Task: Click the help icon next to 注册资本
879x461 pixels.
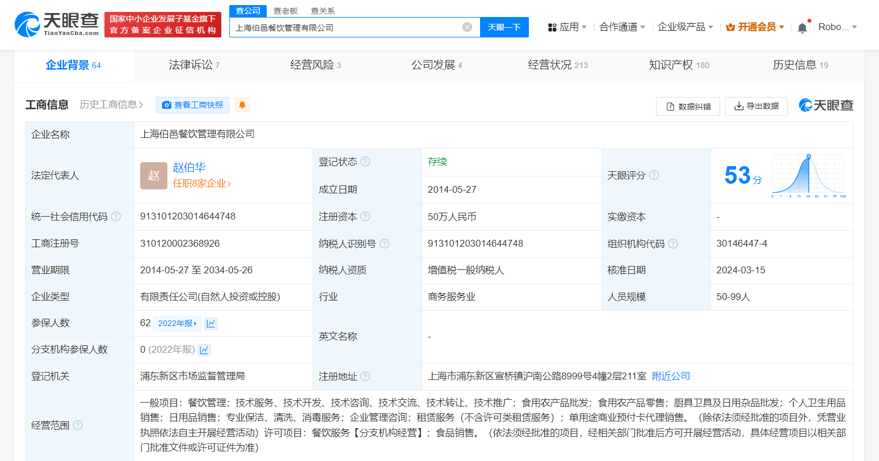Action: (x=366, y=217)
